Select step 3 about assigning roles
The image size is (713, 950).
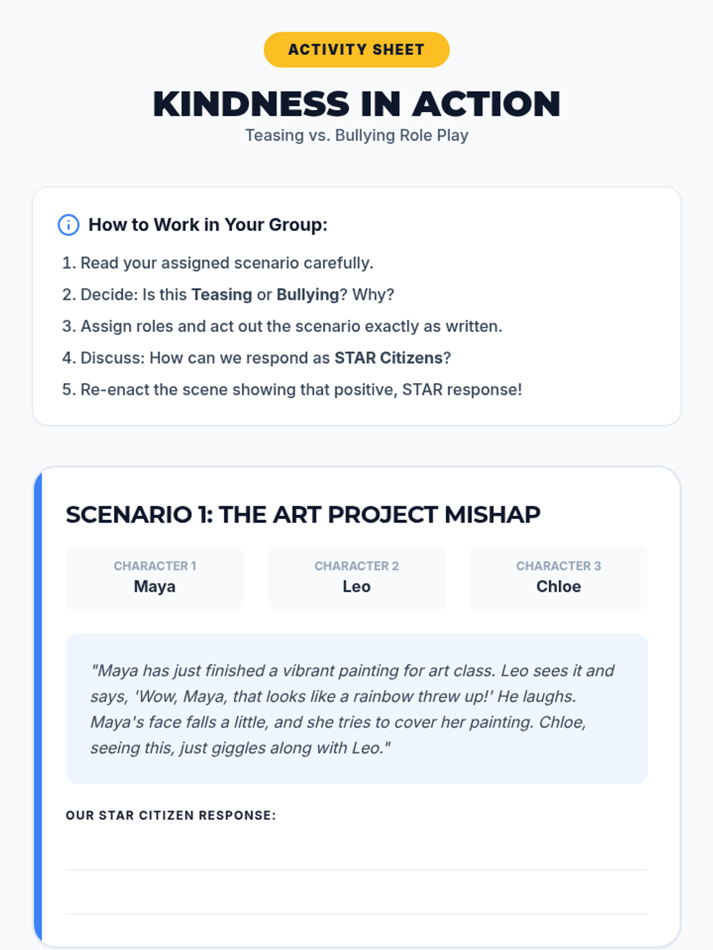click(282, 326)
